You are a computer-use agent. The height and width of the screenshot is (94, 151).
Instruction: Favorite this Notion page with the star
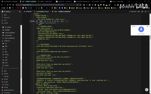click(145, 11)
